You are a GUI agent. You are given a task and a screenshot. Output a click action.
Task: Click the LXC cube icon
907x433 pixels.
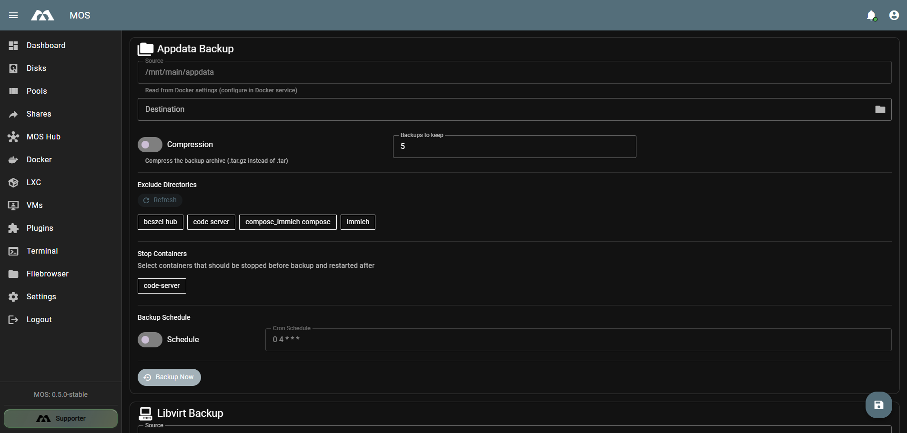(x=13, y=183)
